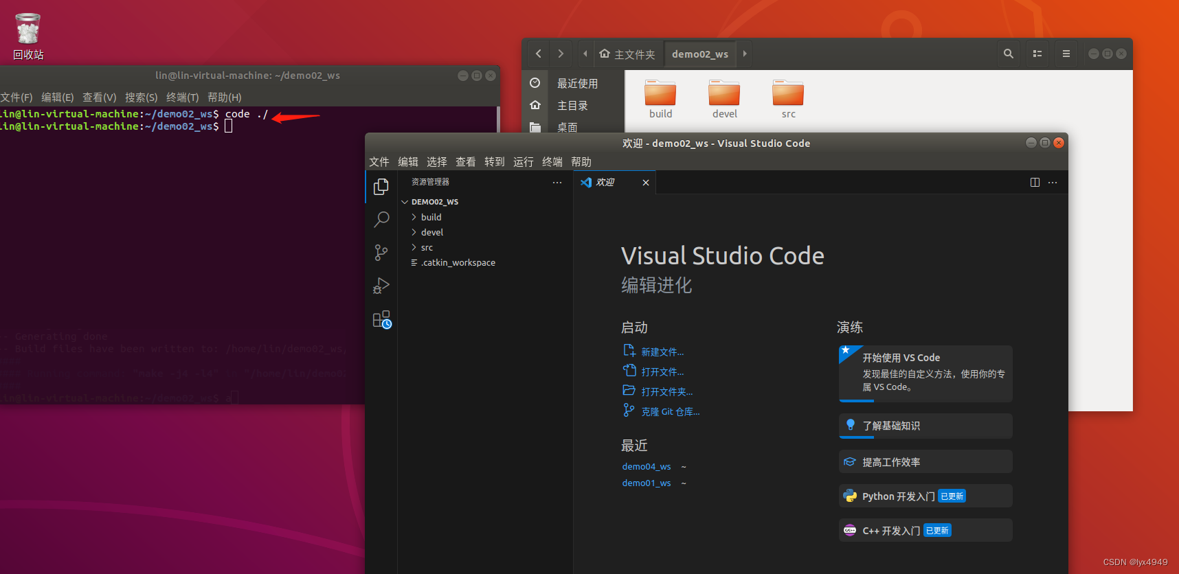Toggle list view in file manager
1179x574 pixels.
[x=1037, y=54]
